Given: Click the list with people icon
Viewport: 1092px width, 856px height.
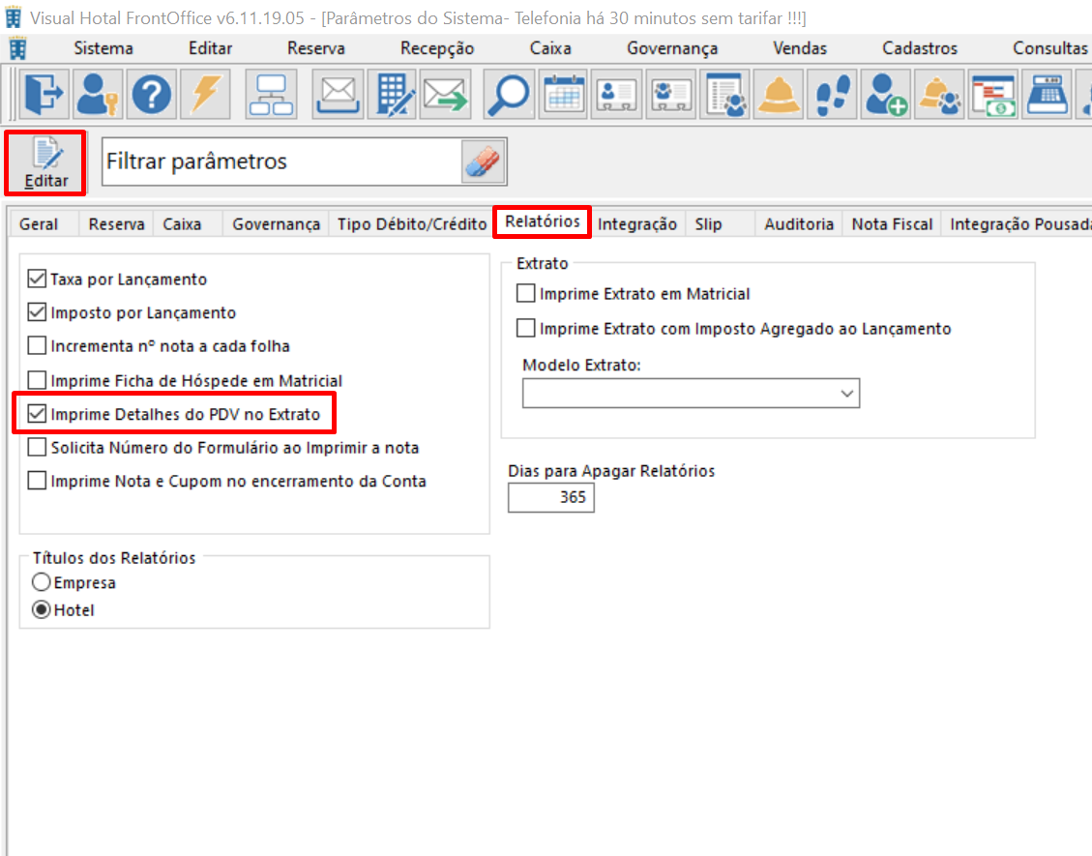Looking at the screenshot, I should pos(725,94).
